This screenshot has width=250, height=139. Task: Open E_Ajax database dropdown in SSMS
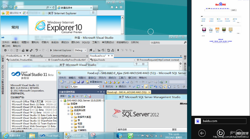(x=98, y=87)
